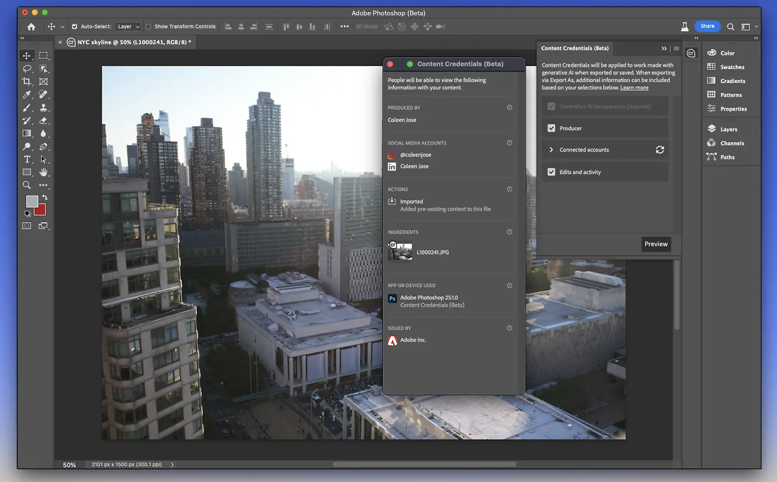The image size is (777, 482).
Task: Select the Brush tool
Action: click(27, 107)
